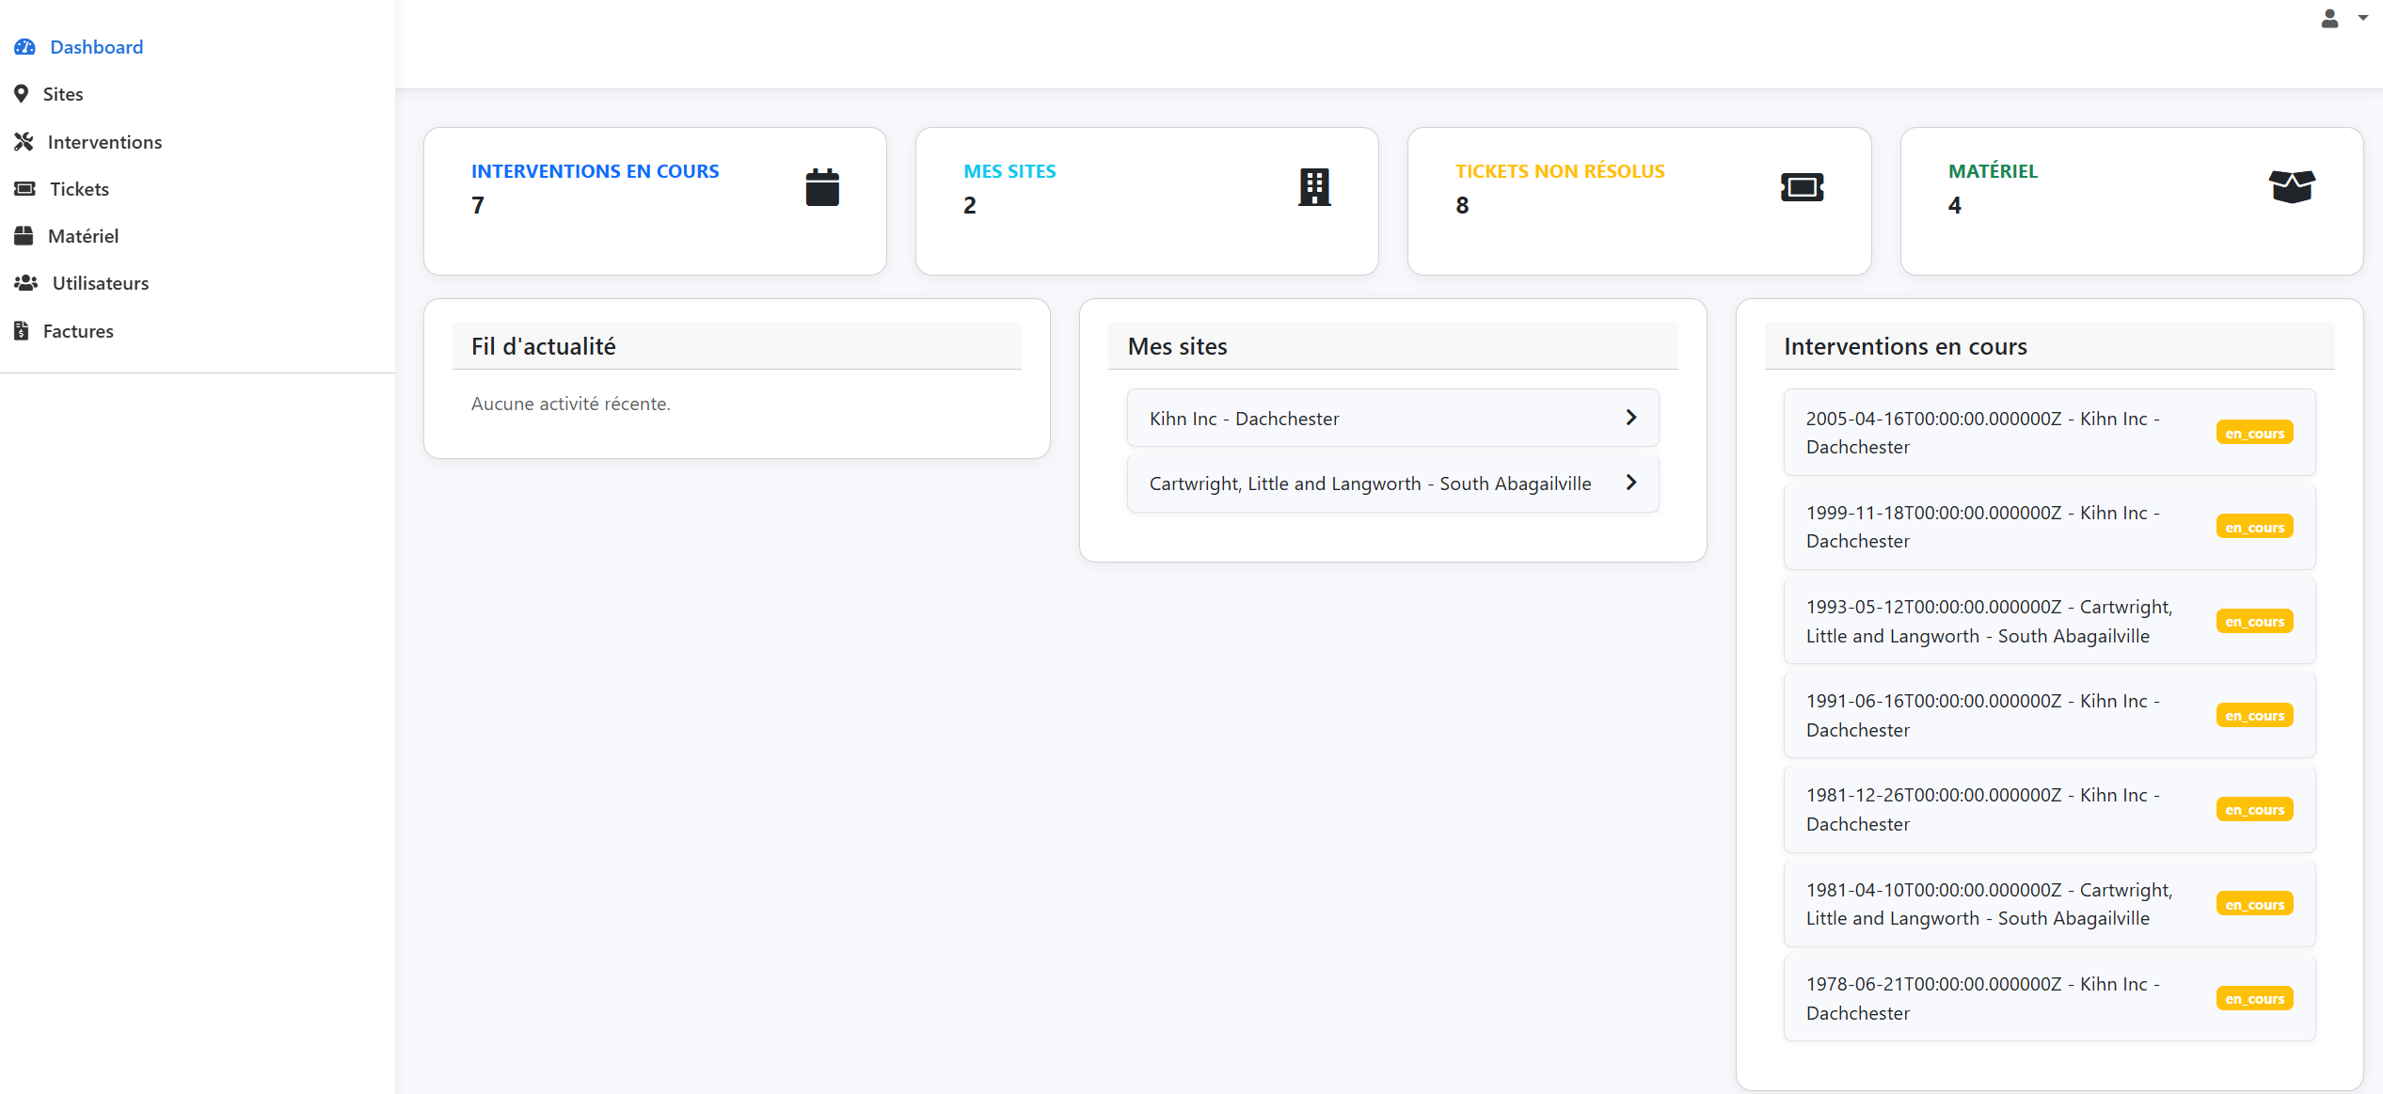Viewport: 2383px width, 1094px height.
Task: Expand the Kihn Inc - Dachchester site chevron
Action: 1630,417
